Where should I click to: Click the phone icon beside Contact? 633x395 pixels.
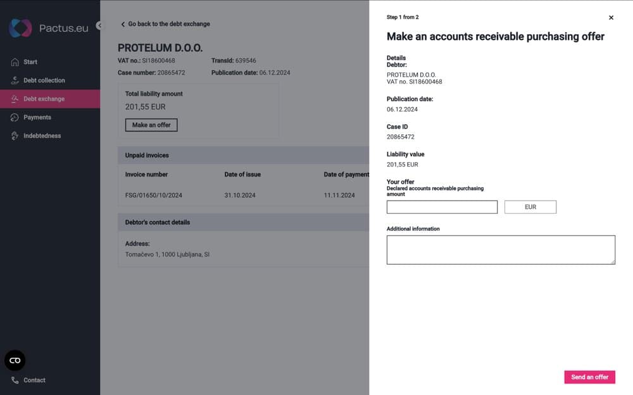point(15,380)
